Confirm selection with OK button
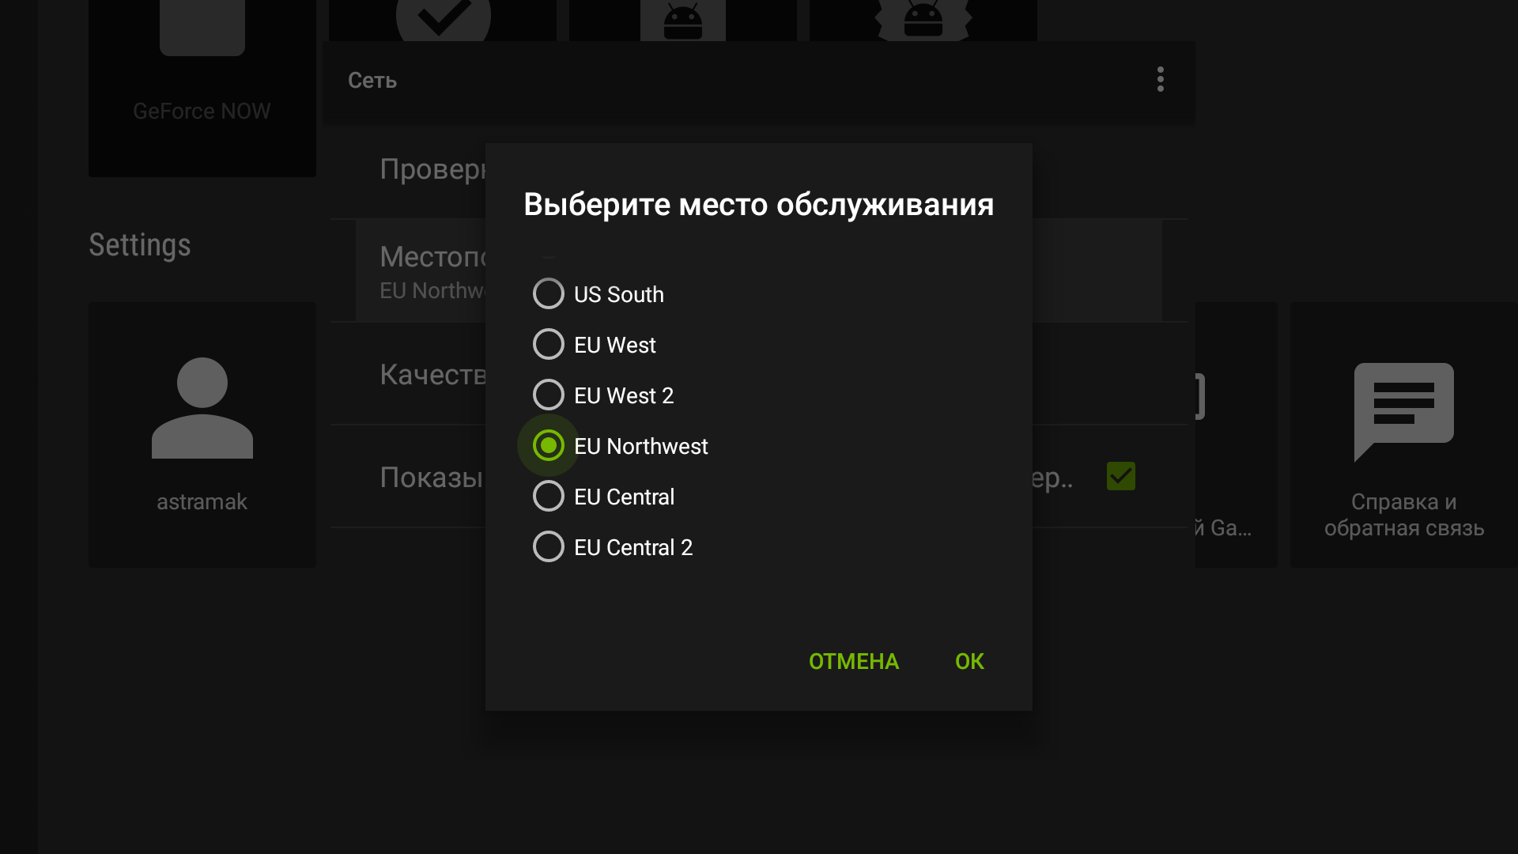Screen dimensions: 1518x854 click(969, 661)
